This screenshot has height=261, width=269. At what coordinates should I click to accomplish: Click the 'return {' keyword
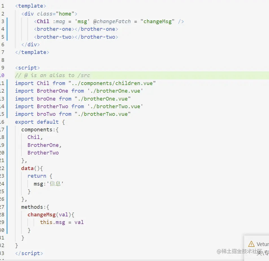tap(40, 176)
